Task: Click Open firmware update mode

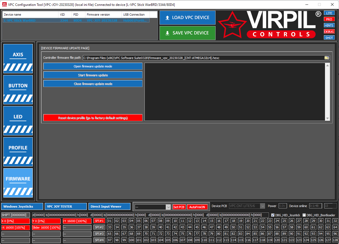Action: point(93,66)
